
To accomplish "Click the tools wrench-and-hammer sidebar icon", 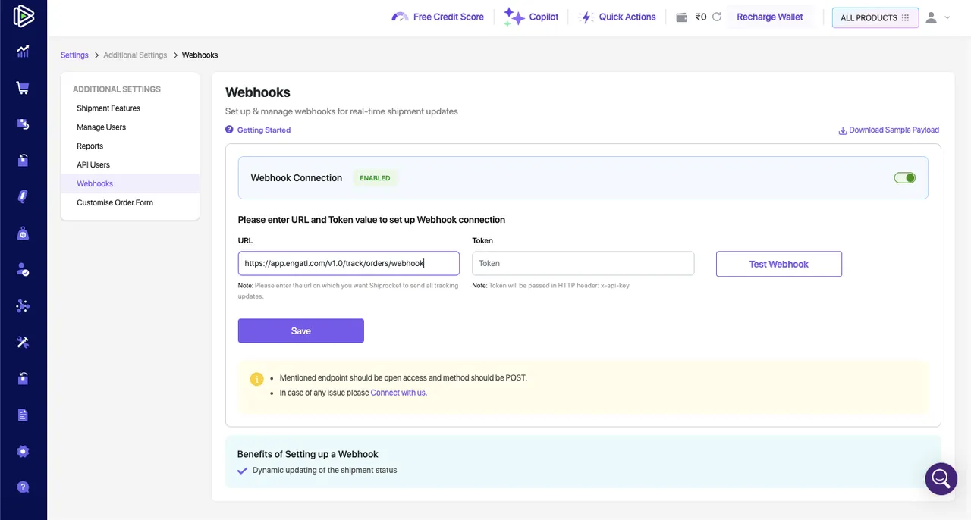I will [x=23, y=343].
